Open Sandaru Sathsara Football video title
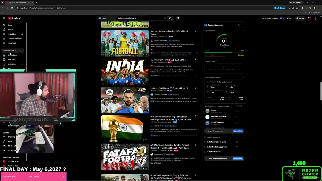322x181 pixels. tap(170, 33)
